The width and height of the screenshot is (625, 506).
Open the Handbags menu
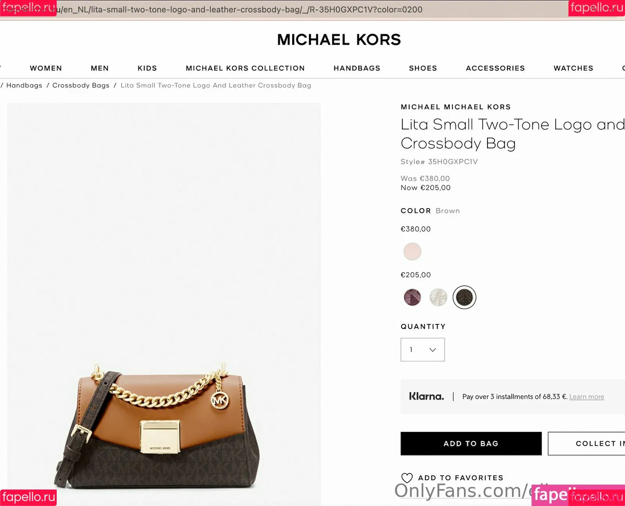click(357, 68)
